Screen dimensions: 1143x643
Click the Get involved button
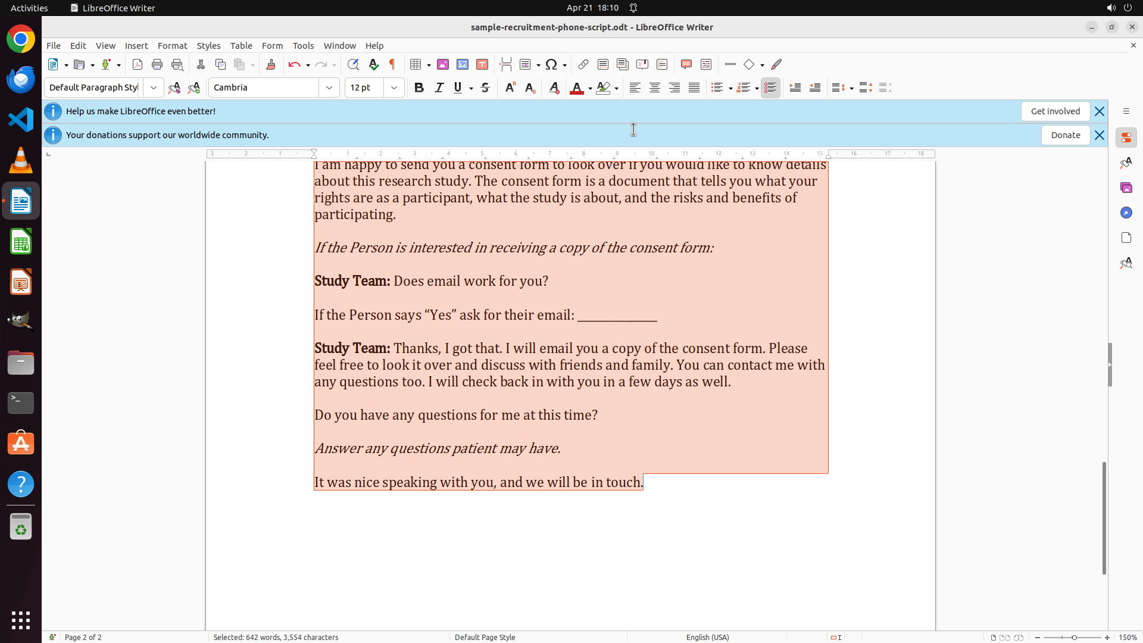point(1055,111)
